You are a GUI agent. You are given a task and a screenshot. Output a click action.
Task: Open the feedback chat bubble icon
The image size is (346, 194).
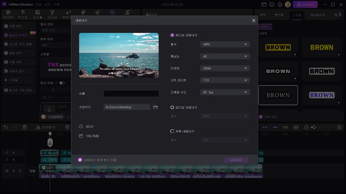pyautogui.click(x=272, y=4)
